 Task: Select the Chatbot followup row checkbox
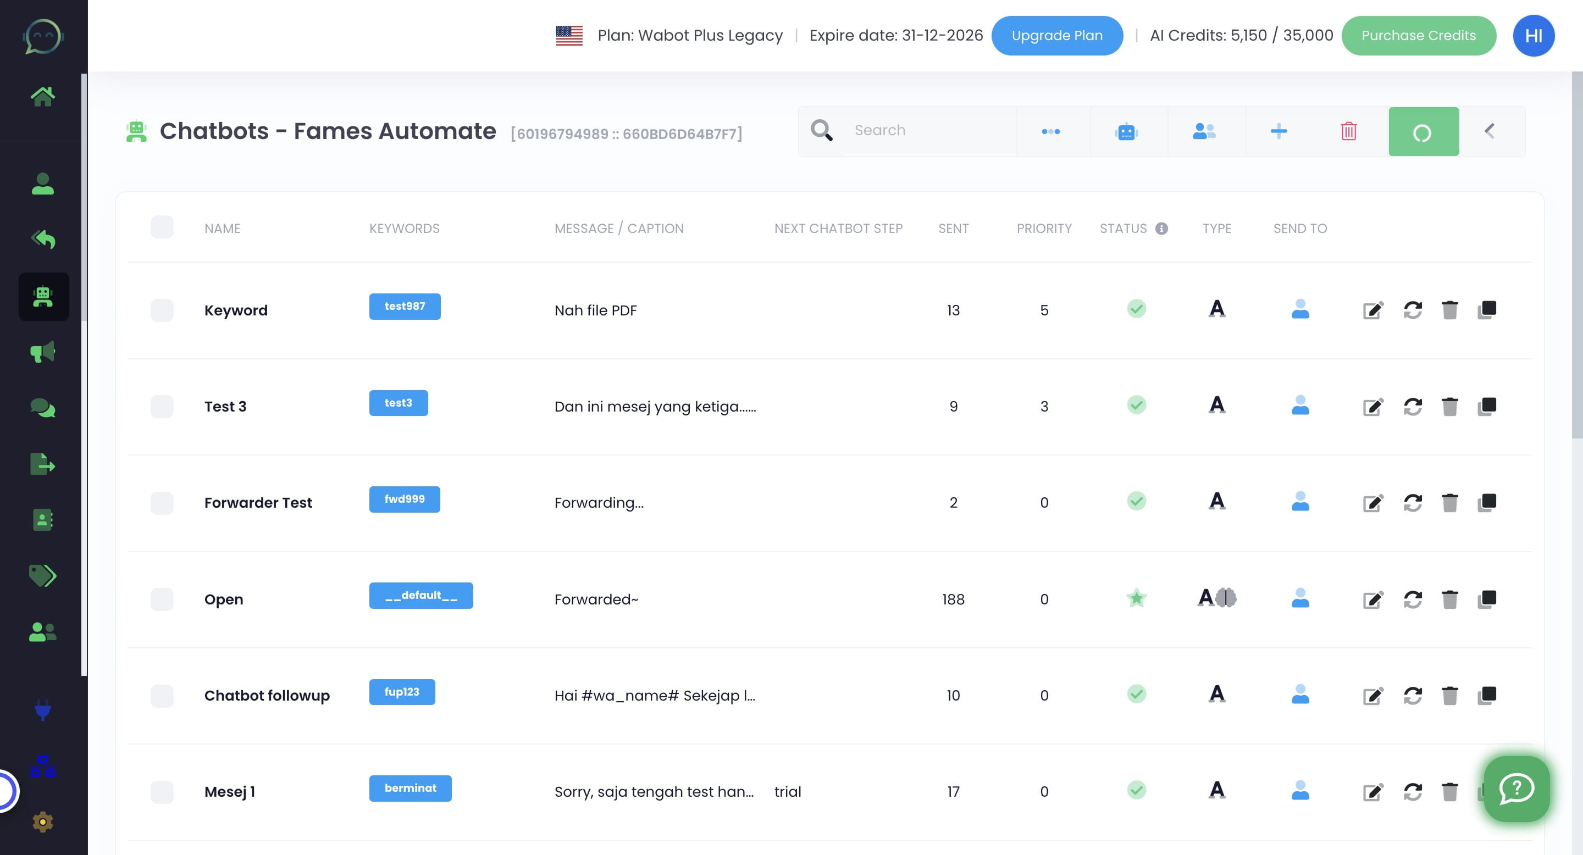(162, 695)
